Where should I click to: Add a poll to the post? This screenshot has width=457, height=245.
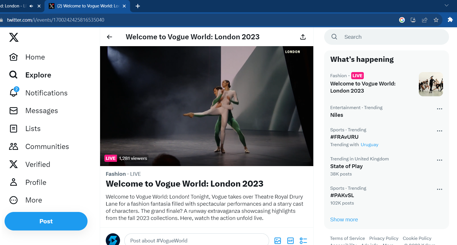point(303,241)
